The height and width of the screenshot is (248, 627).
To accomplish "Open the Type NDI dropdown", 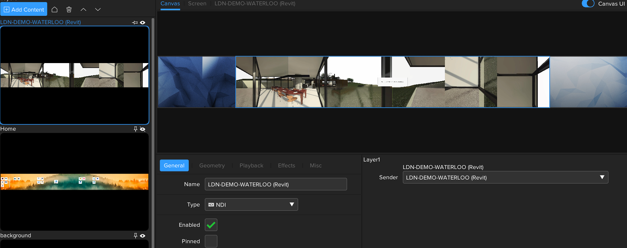I will click(251, 204).
